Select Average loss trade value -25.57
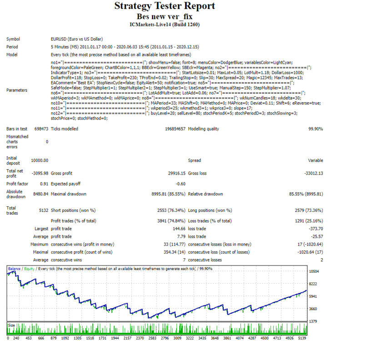366x341 pixels. [317, 237]
